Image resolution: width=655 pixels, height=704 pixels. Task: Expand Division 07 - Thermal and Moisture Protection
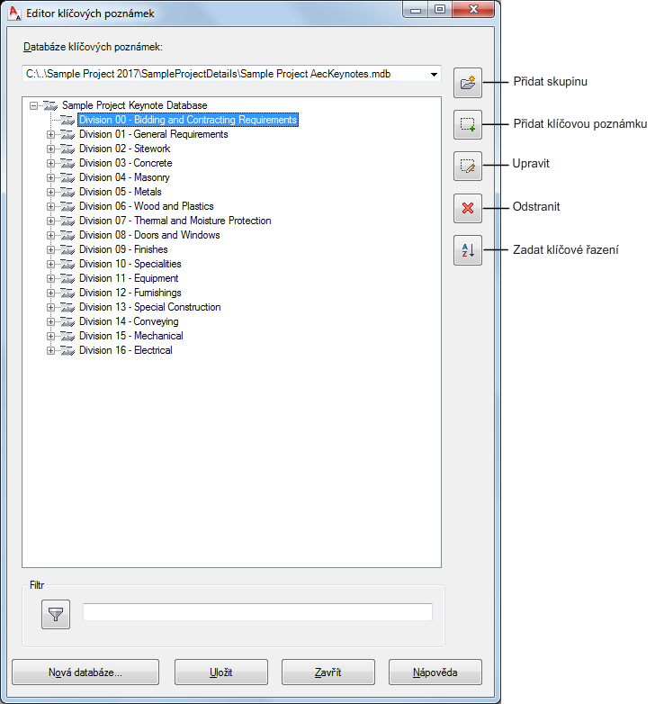(50, 221)
